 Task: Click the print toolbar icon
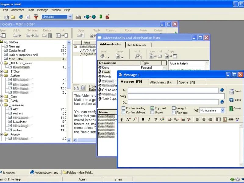point(78,17)
